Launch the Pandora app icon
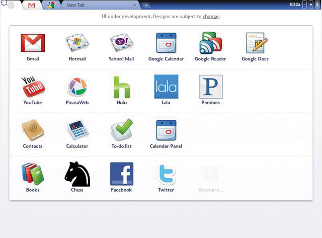Viewport: 322px width, 238px height. tap(211, 87)
